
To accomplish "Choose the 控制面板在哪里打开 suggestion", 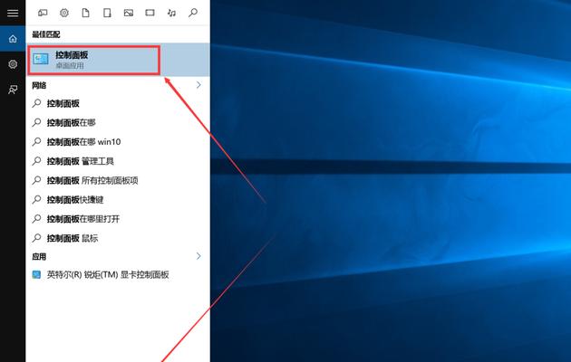I will coord(118,219).
